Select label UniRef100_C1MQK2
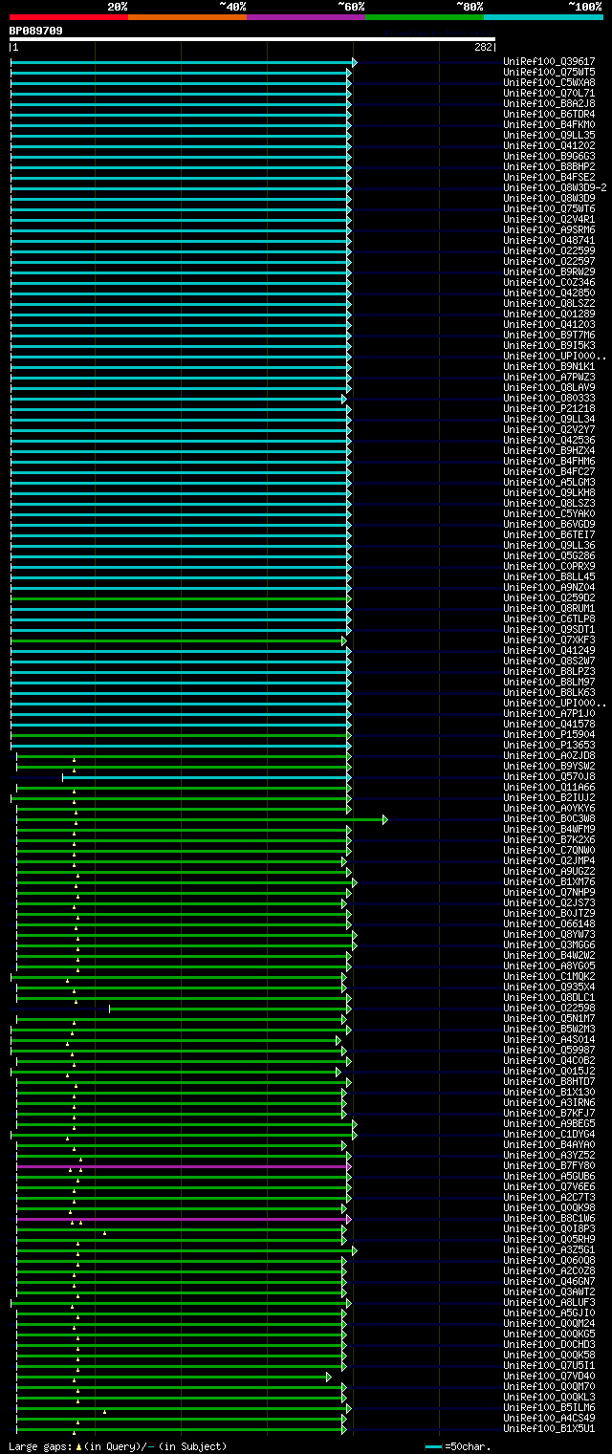The width and height of the screenshot is (612, 1454). click(x=549, y=977)
